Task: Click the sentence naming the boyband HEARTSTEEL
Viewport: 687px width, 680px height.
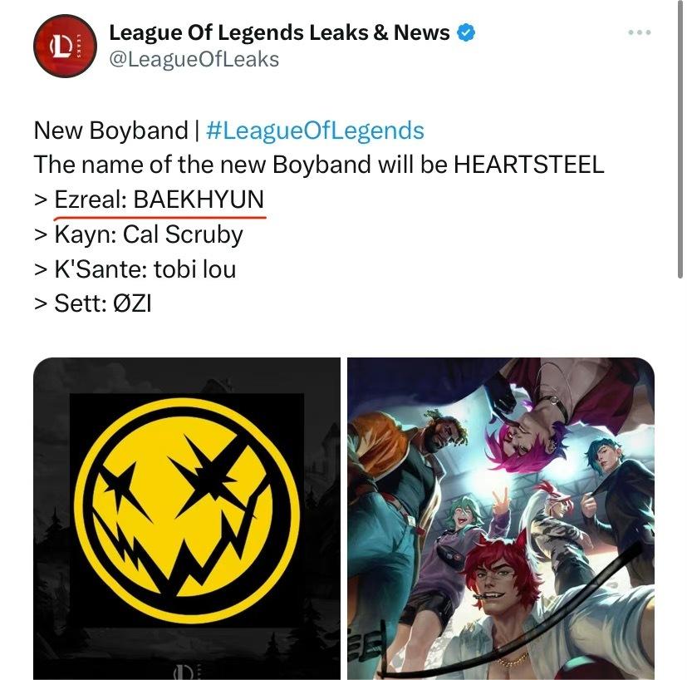Action: [x=319, y=165]
